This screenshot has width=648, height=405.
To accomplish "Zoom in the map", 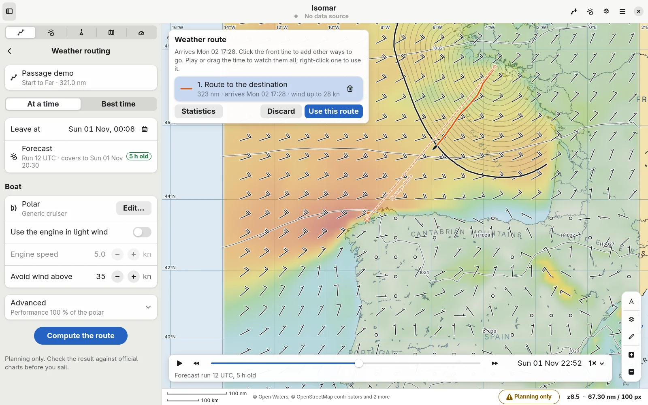I will 631,355.
